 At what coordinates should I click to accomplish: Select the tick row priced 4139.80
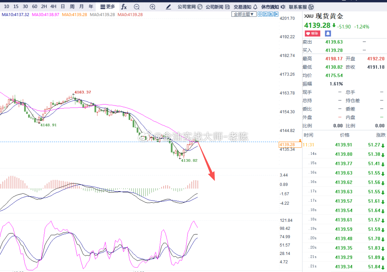click(x=345, y=154)
